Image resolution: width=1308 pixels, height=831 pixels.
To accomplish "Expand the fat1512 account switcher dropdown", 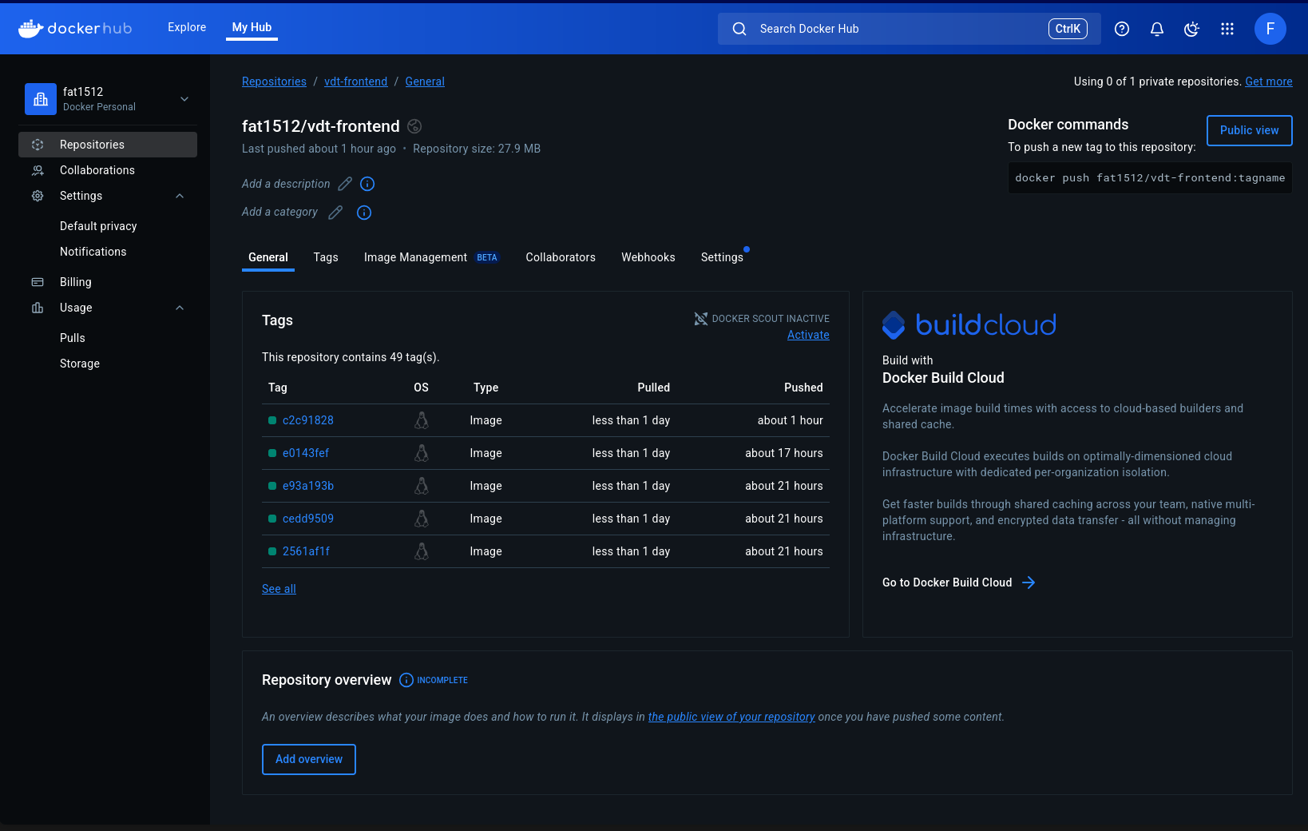I will pyautogui.click(x=184, y=99).
